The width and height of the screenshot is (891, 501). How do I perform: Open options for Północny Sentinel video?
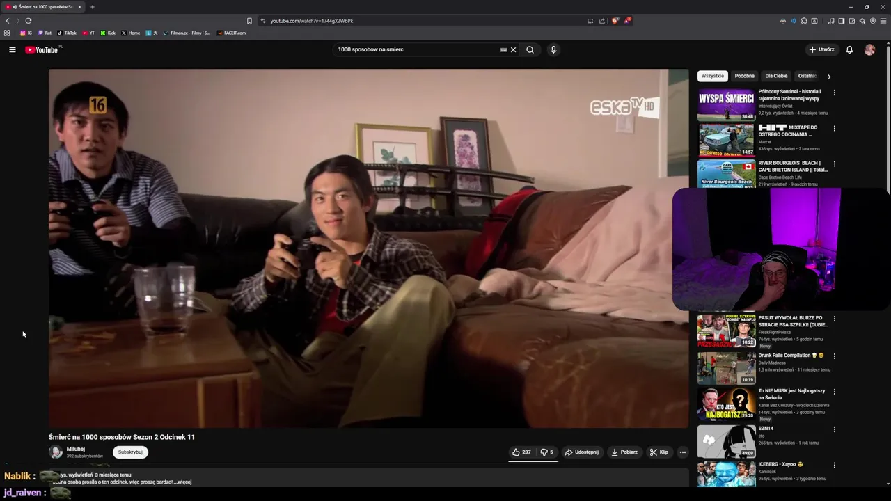pos(834,93)
